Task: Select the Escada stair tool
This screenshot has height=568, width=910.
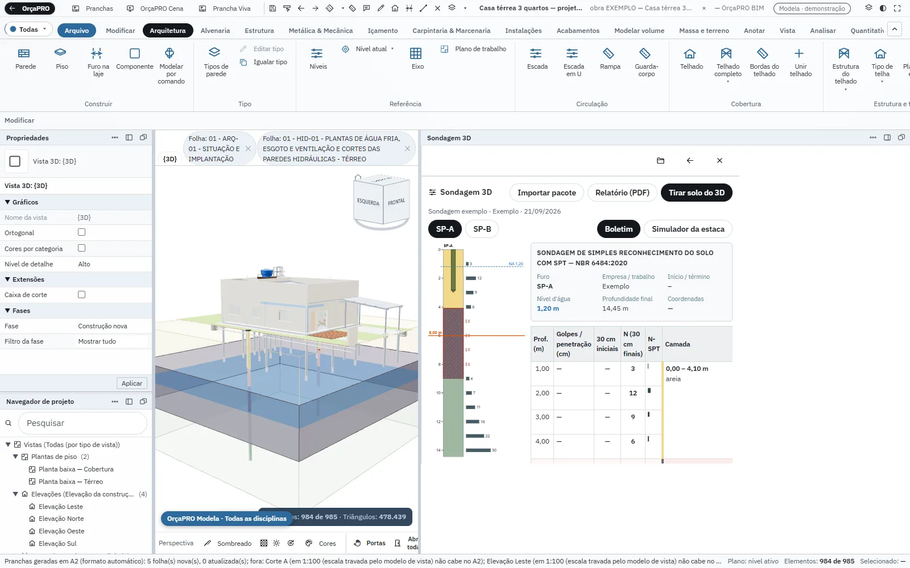Action: (537, 59)
